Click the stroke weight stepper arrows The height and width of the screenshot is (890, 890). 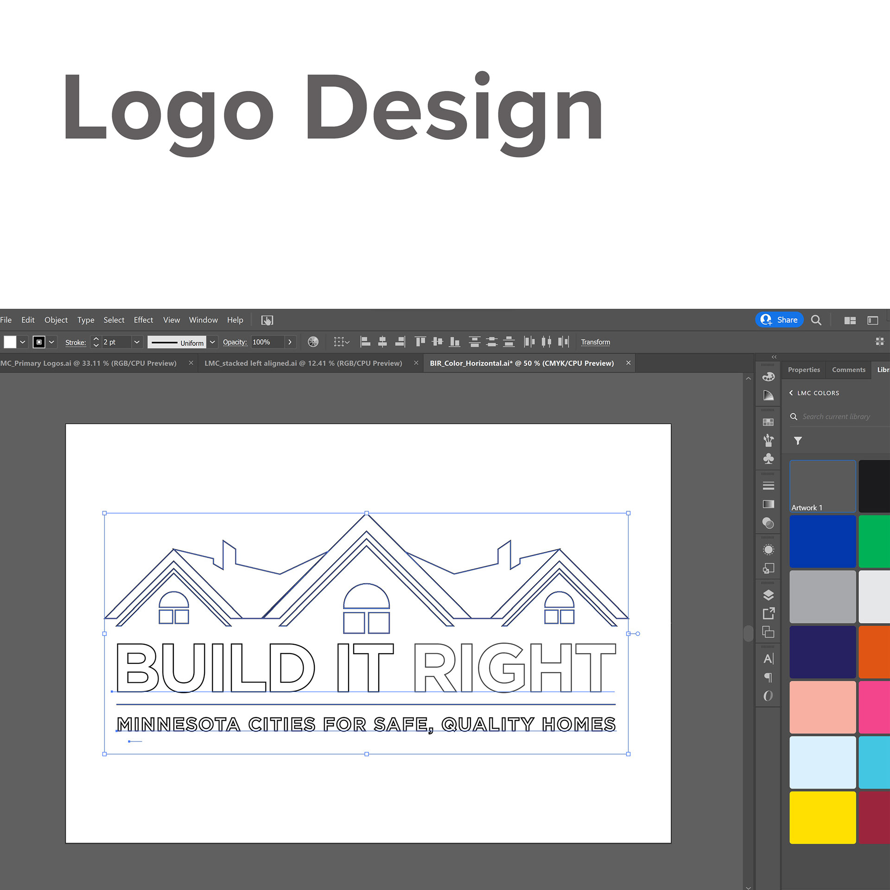[x=96, y=342]
